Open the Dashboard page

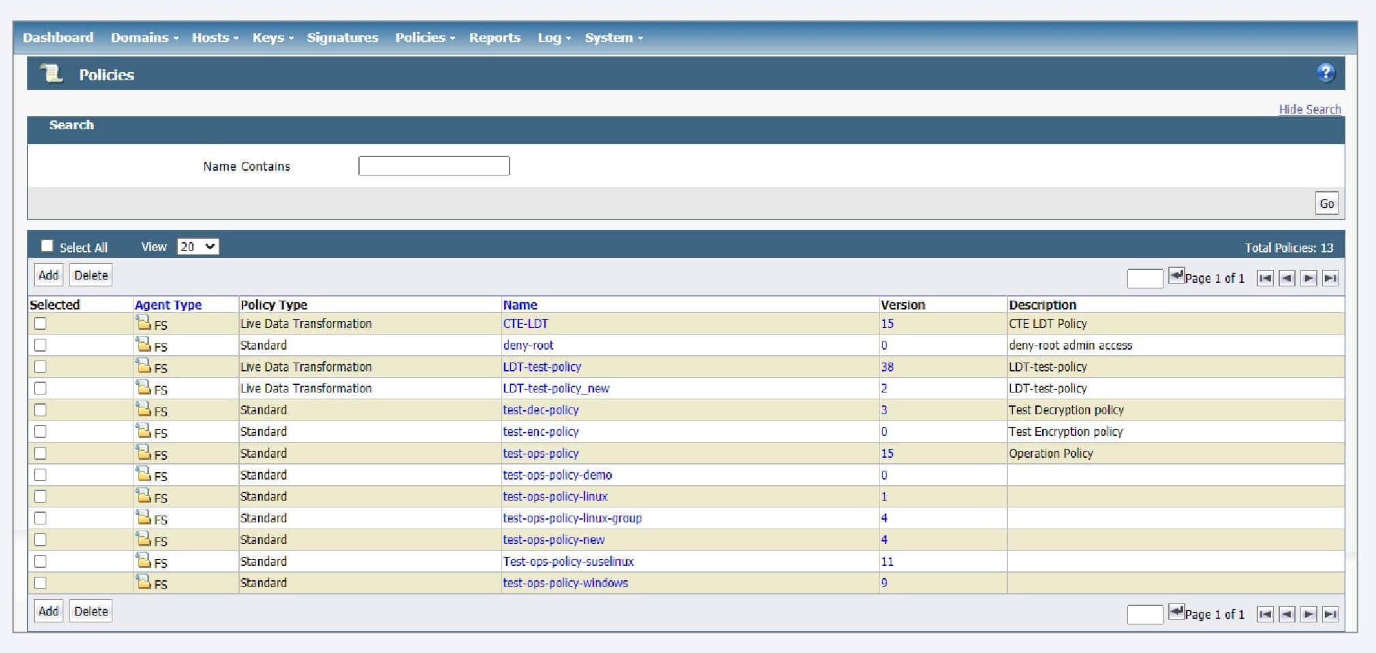[x=58, y=37]
